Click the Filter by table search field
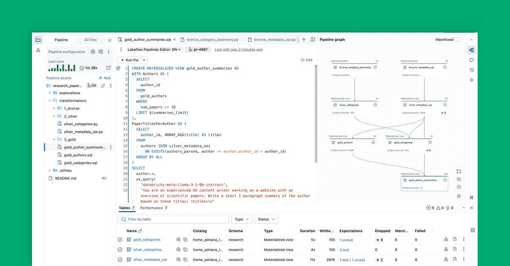The image size is (510, 266). click(x=173, y=219)
